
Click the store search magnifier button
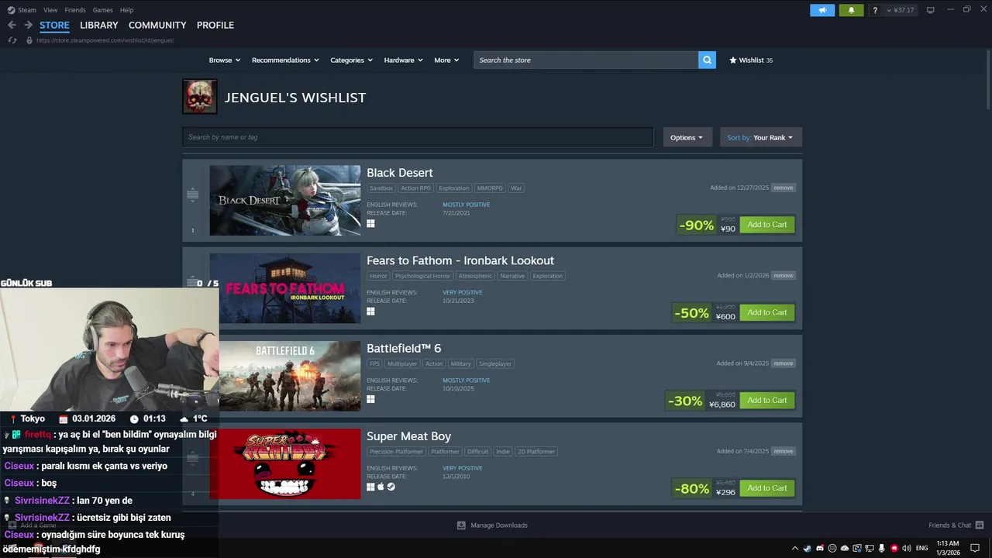point(707,60)
